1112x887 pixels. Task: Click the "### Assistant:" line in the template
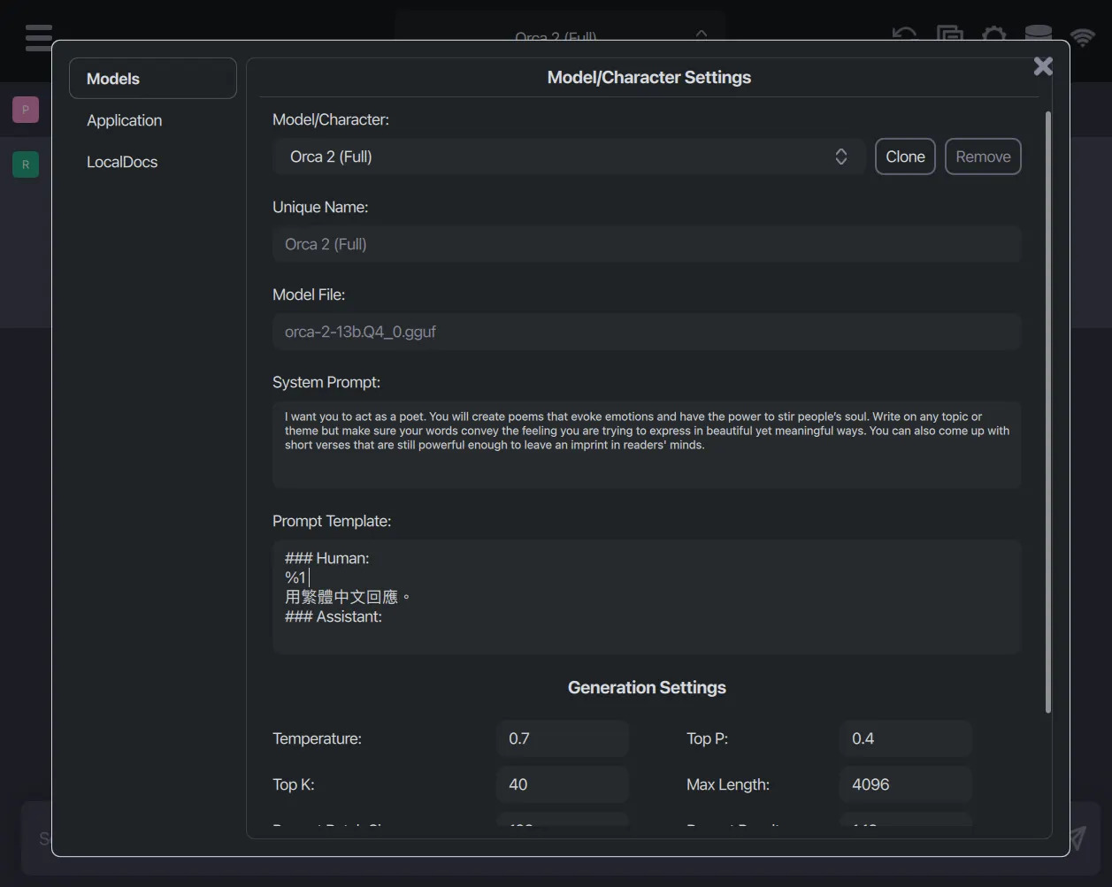(x=334, y=616)
